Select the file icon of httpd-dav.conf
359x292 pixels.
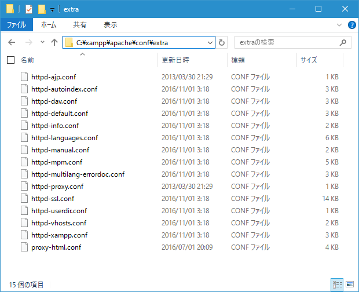24,101
